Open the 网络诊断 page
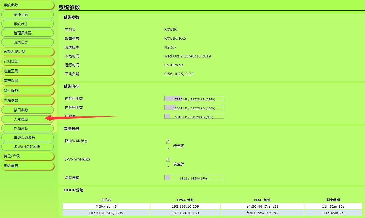Image resolution: width=365 pixels, height=218 pixels. [27, 128]
